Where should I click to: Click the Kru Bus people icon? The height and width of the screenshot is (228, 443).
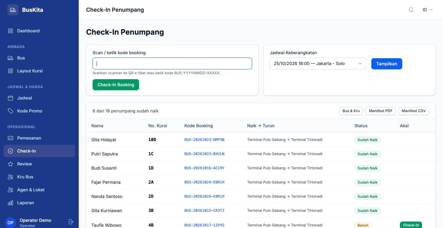10,177
